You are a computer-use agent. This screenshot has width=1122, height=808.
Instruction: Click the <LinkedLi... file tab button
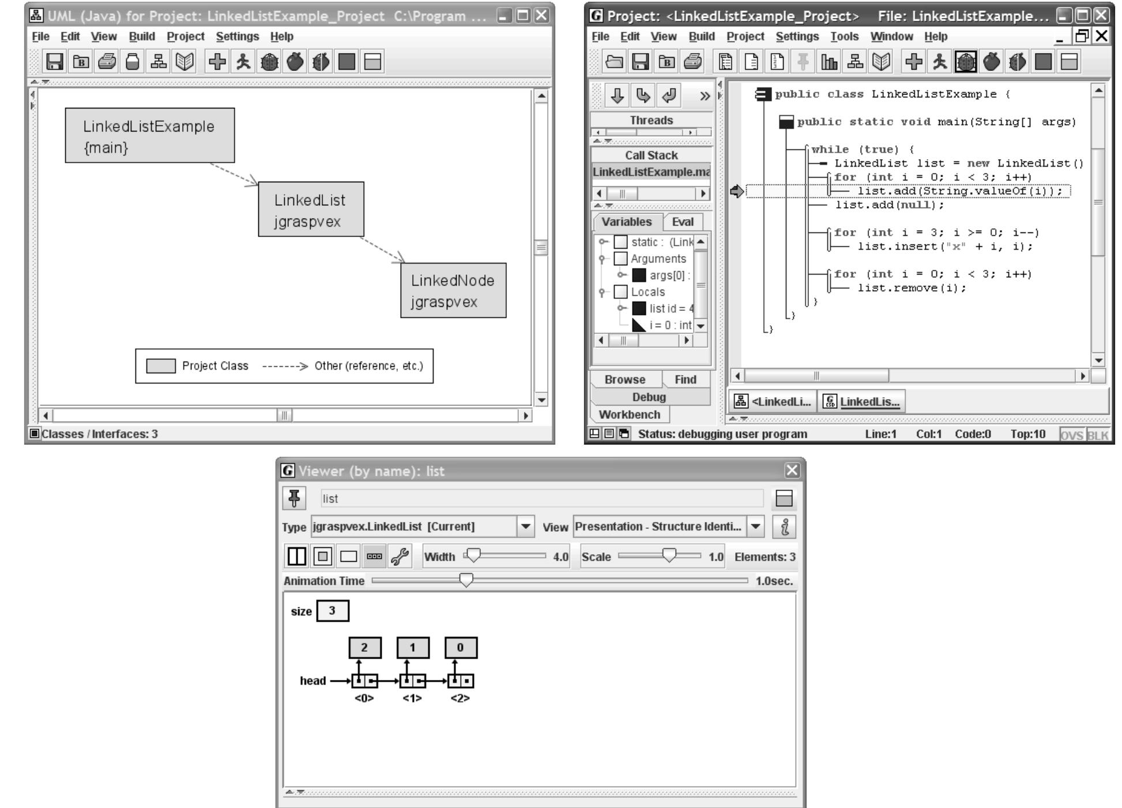point(774,402)
